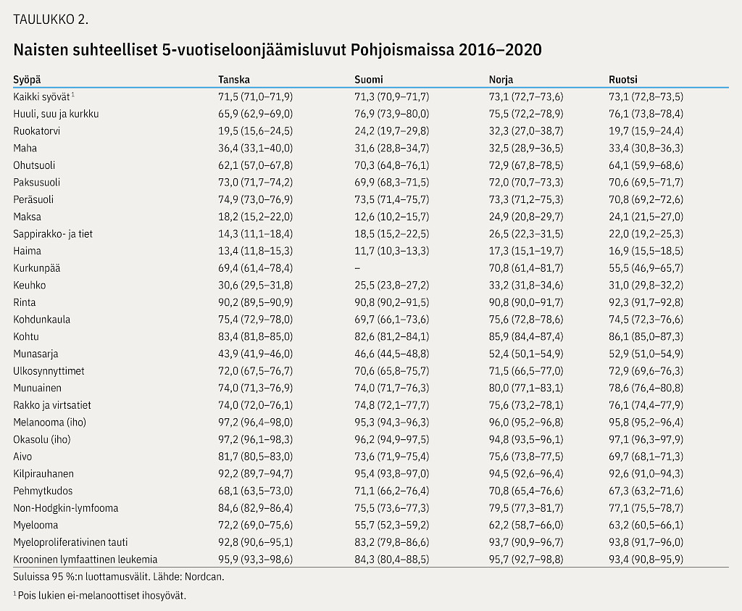Image resolution: width=742 pixels, height=611 pixels.
Task: Select the TAULUKKO 2. label
Action: click(51, 19)
